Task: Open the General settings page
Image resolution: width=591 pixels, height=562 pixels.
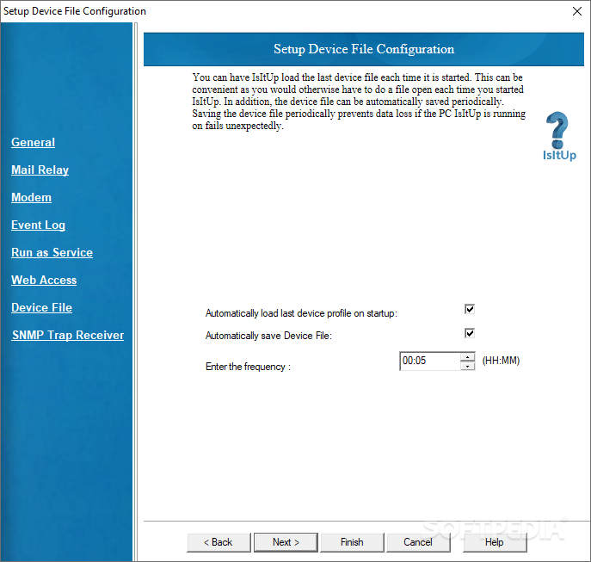Action: pyautogui.click(x=34, y=142)
